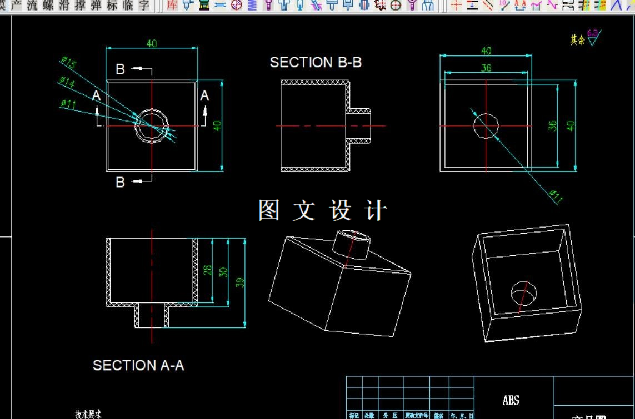Click the blue and red cylinder bushing icon
This screenshot has width=635, height=419.
pos(365,5)
